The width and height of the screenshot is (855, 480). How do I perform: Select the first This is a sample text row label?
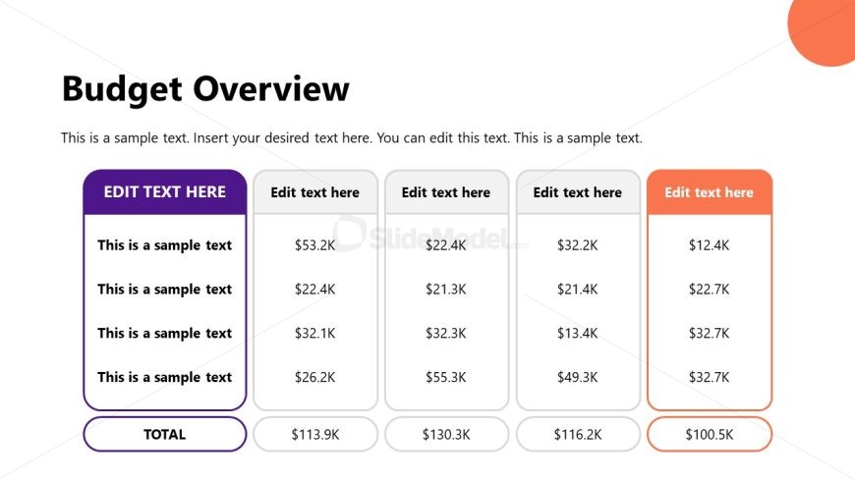tap(165, 245)
